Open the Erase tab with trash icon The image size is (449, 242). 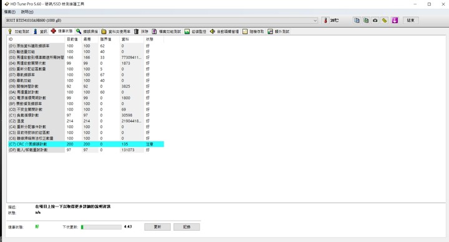[x=141, y=32]
